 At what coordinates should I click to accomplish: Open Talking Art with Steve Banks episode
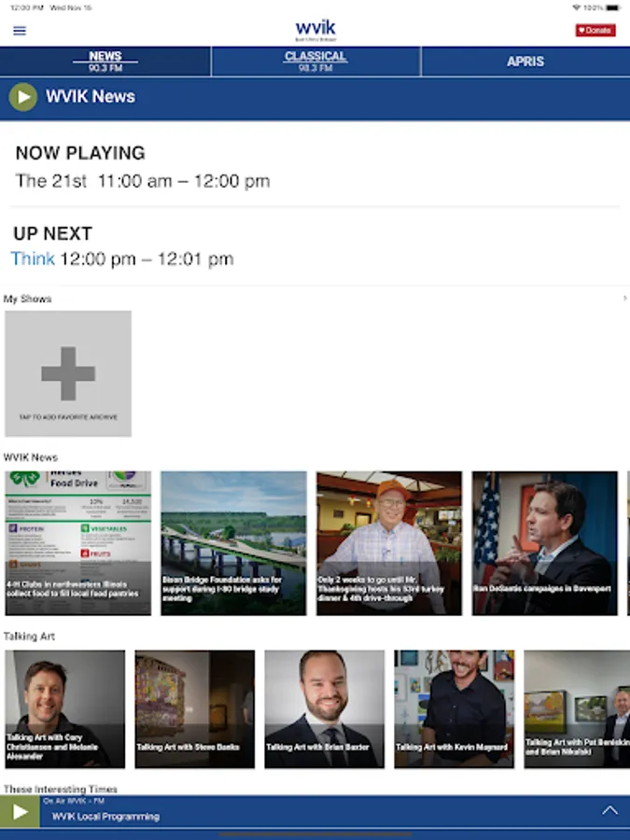[x=194, y=709]
